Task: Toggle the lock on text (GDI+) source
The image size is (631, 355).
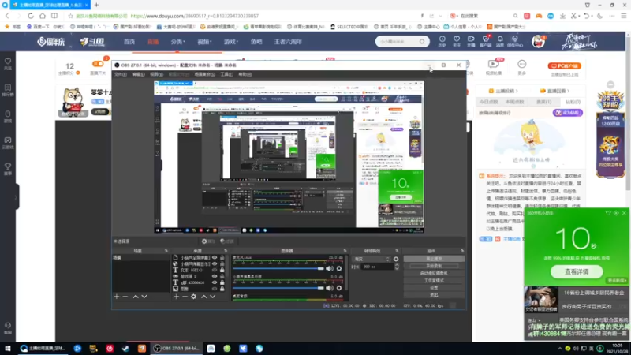Action: pos(222,270)
